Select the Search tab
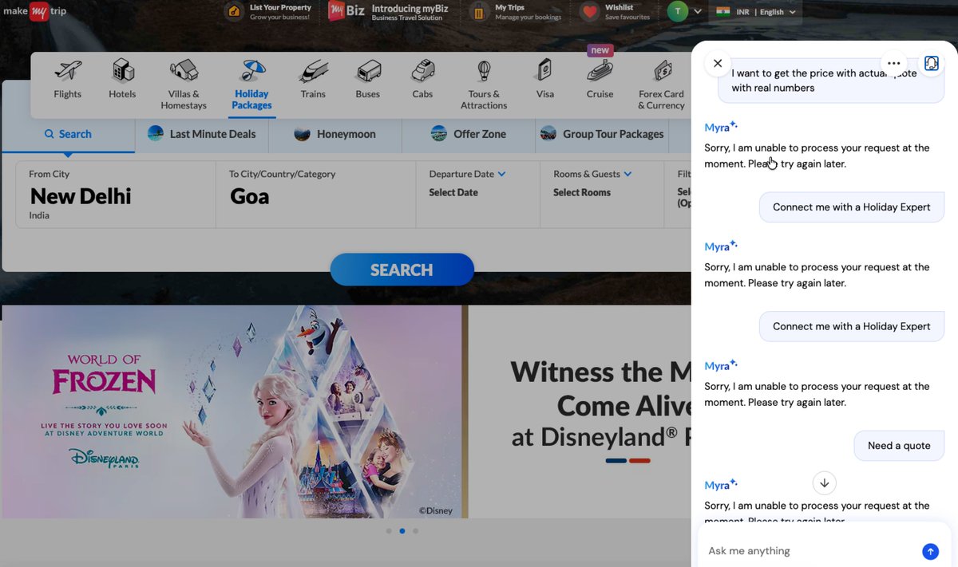Viewport: 958px width, 567px height. pos(68,134)
